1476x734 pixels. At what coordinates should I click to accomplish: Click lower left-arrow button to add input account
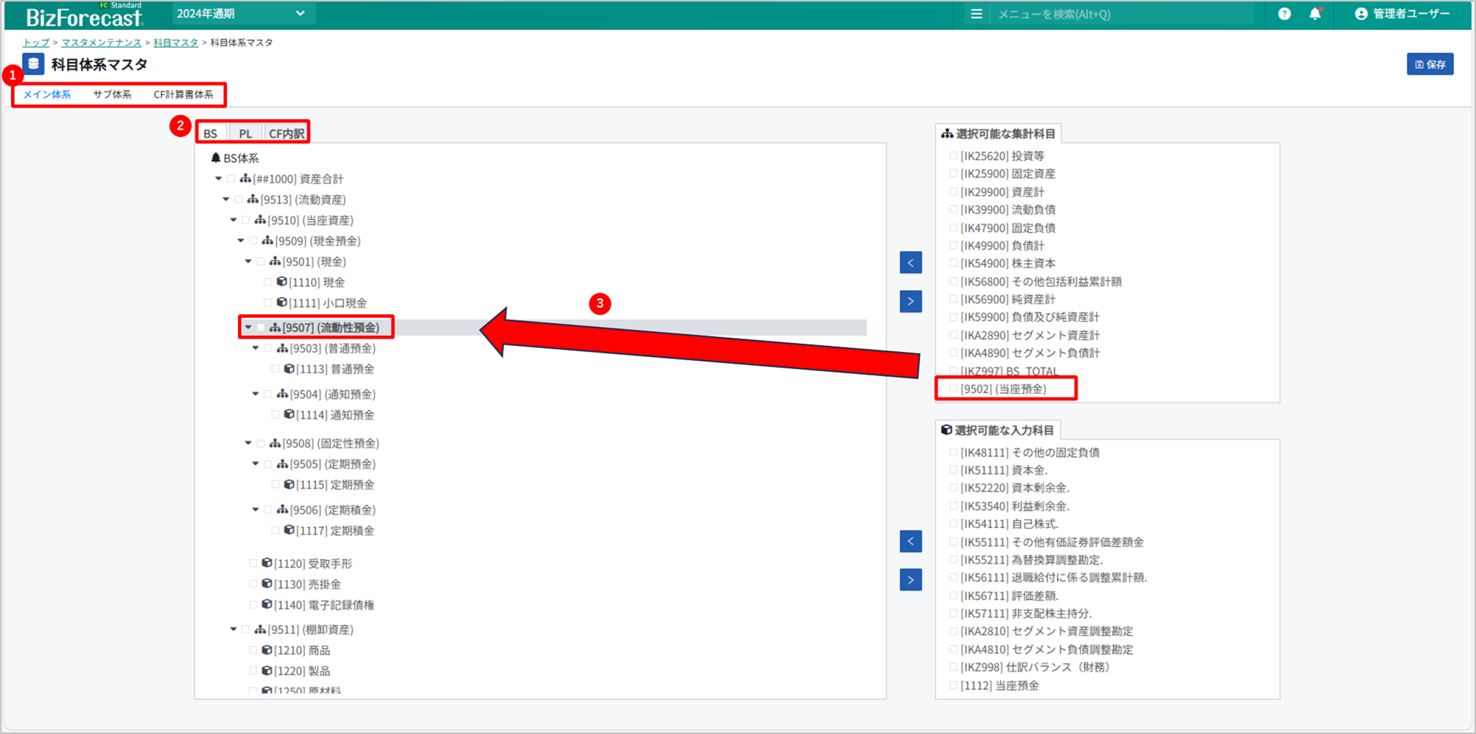pyautogui.click(x=910, y=542)
